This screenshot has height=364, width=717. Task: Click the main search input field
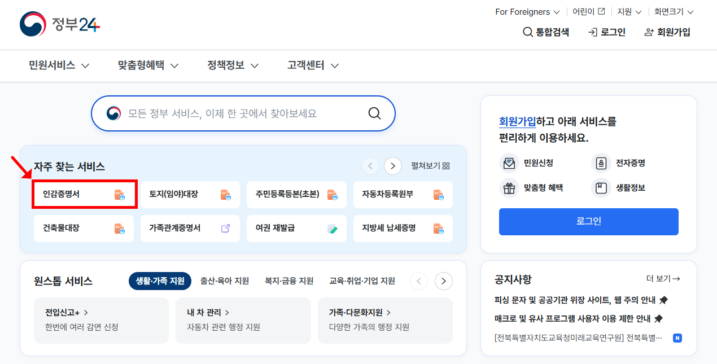pyautogui.click(x=243, y=113)
